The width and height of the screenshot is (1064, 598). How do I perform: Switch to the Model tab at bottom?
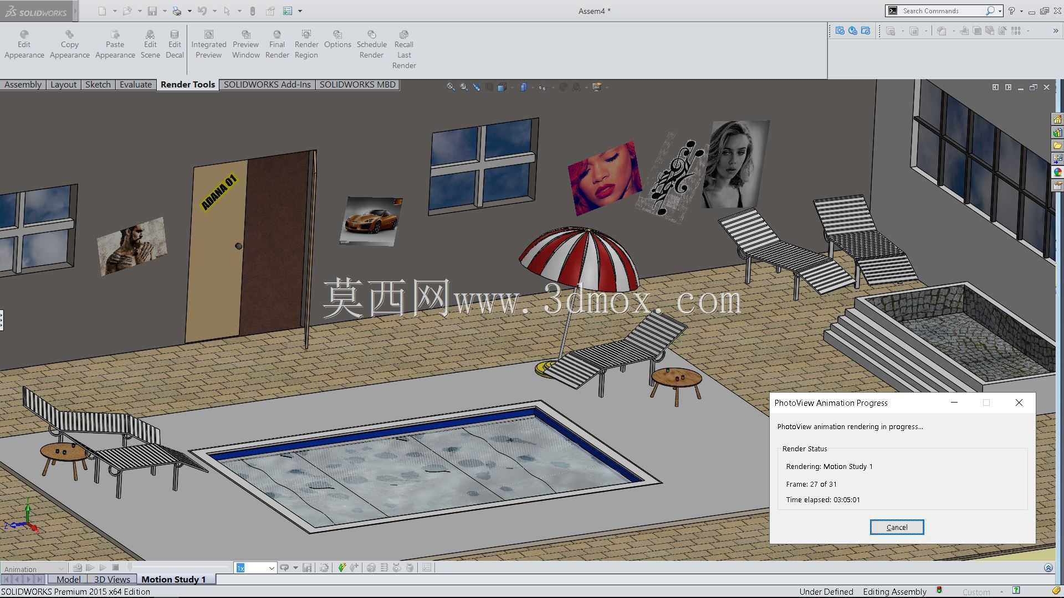[x=68, y=579]
